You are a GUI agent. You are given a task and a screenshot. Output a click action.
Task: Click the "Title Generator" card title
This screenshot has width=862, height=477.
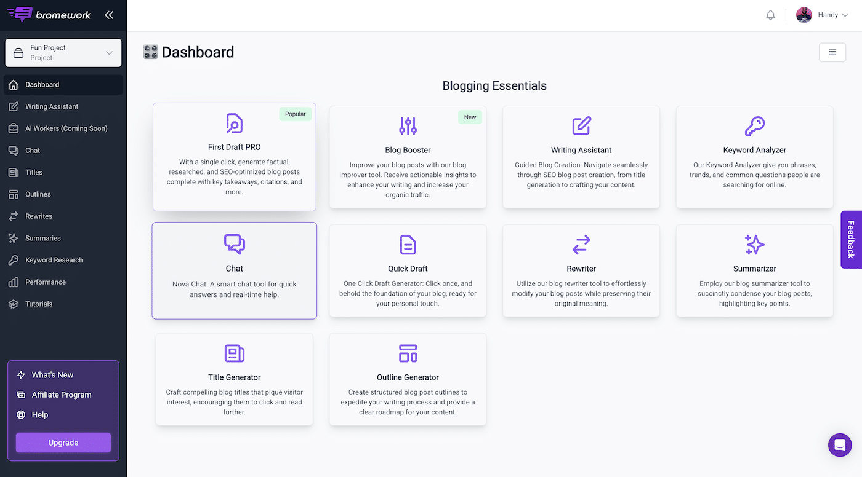click(x=235, y=377)
